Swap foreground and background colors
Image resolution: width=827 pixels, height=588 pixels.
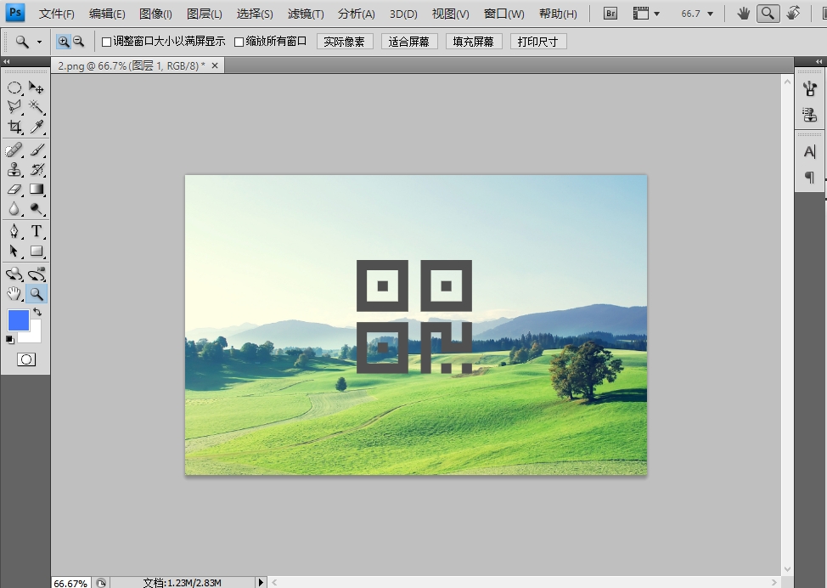(x=37, y=313)
